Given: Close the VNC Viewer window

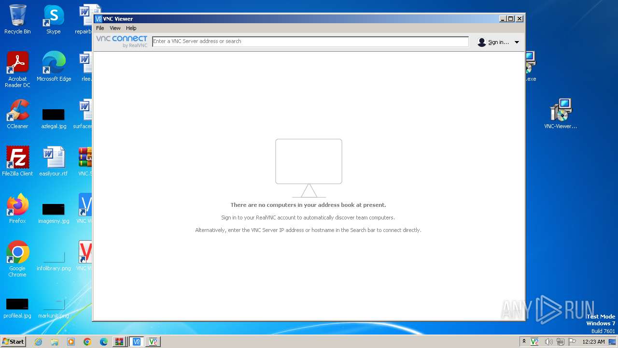Looking at the screenshot, I should [x=520, y=19].
